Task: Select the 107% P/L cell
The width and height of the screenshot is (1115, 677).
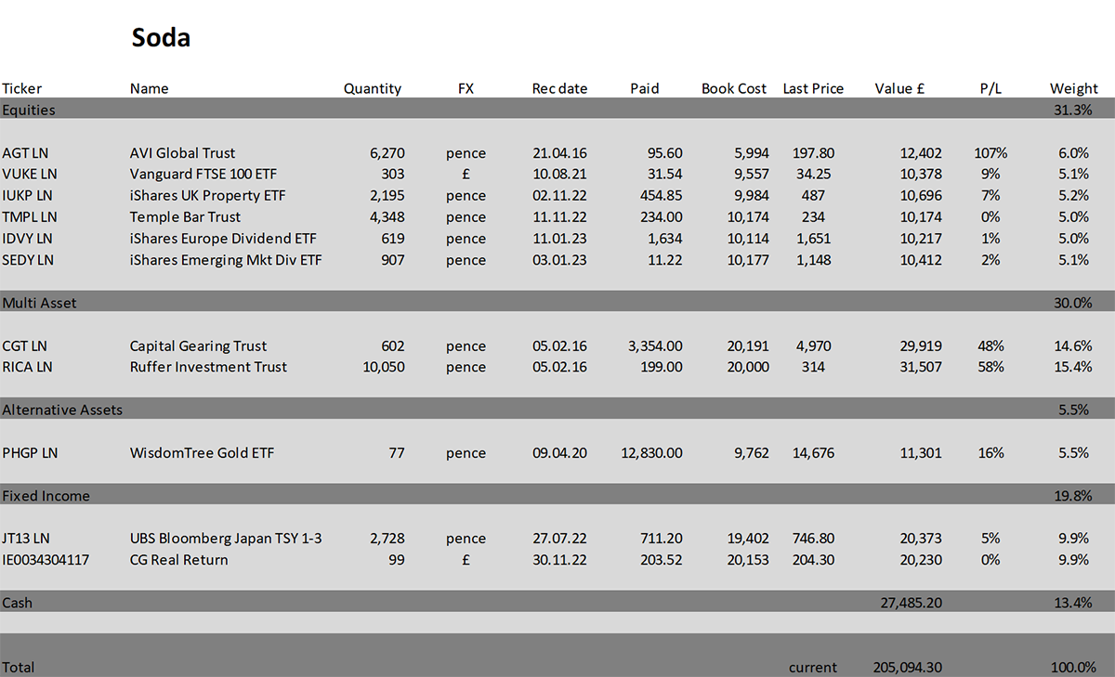Action: [x=990, y=153]
